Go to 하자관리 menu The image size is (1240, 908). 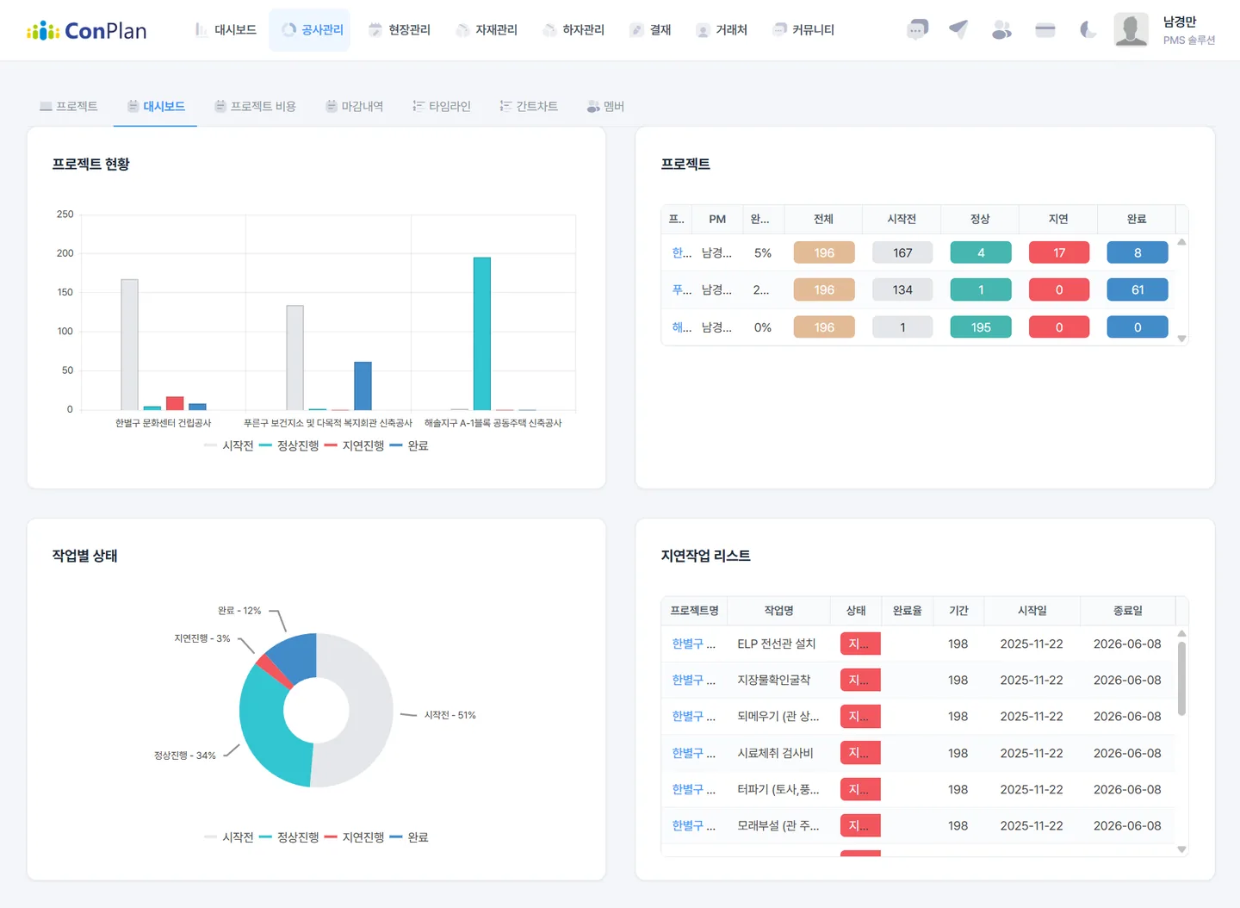[x=573, y=30]
